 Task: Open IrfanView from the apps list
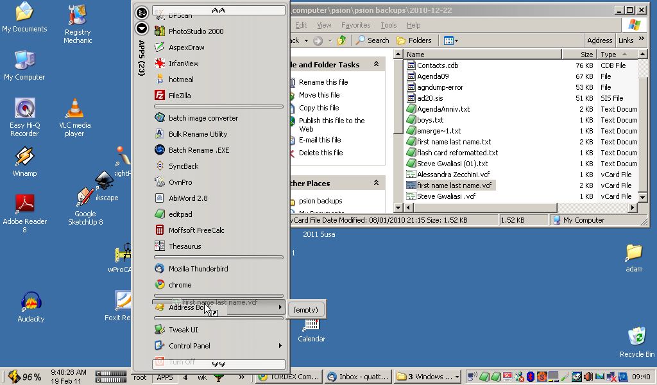pyautogui.click(x=183, y=64)
